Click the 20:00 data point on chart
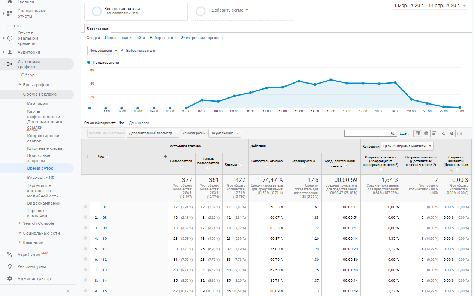Image resolution: width=474 pixels, height=296 pixels. pos(411,99)
